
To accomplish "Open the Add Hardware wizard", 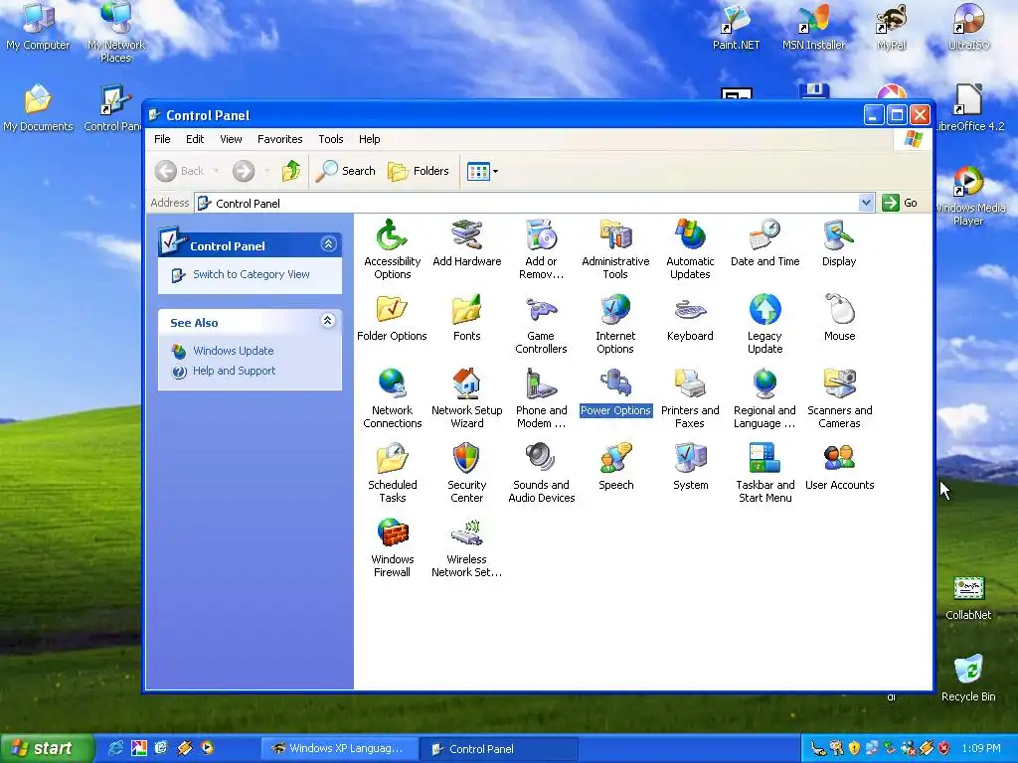I will coord(467,242).
